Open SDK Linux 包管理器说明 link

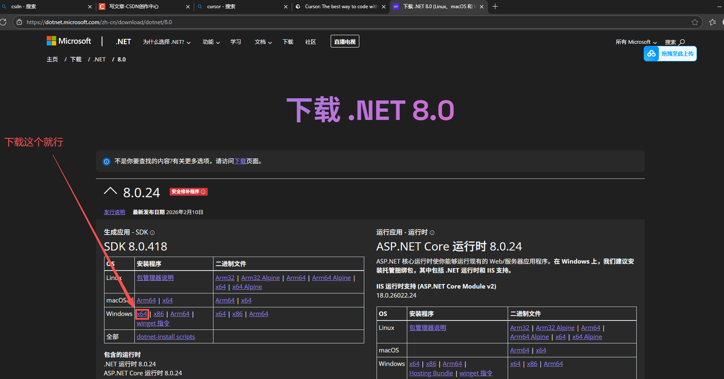[155, 278]
